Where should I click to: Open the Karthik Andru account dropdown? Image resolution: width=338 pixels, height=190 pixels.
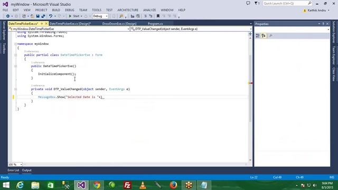coord(328,11)
